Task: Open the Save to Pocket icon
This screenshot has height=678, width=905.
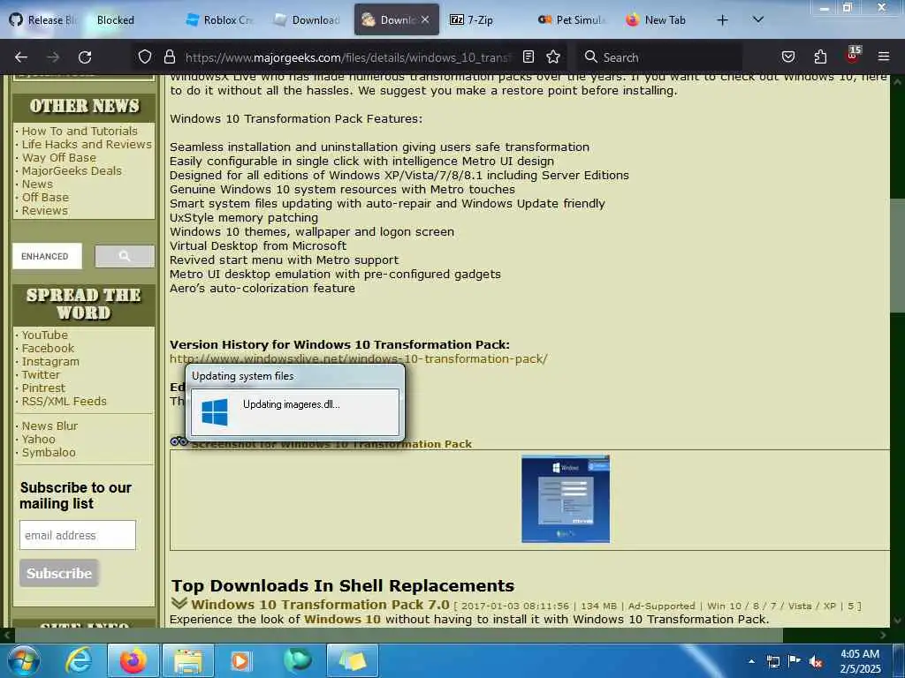Action: 787,57
